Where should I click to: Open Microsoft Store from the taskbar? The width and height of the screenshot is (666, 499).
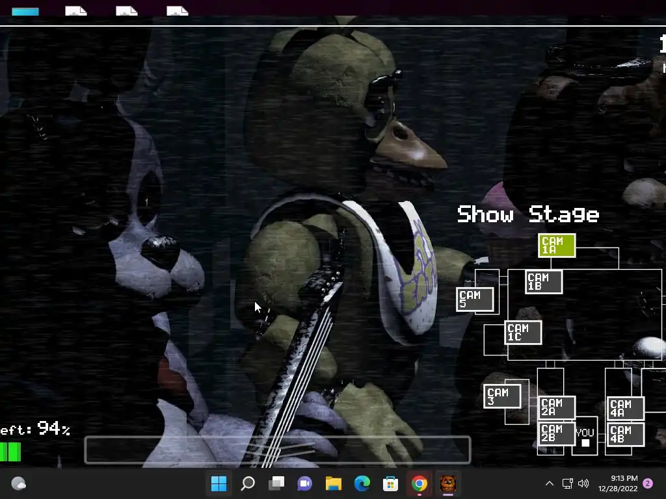point(390,483)
